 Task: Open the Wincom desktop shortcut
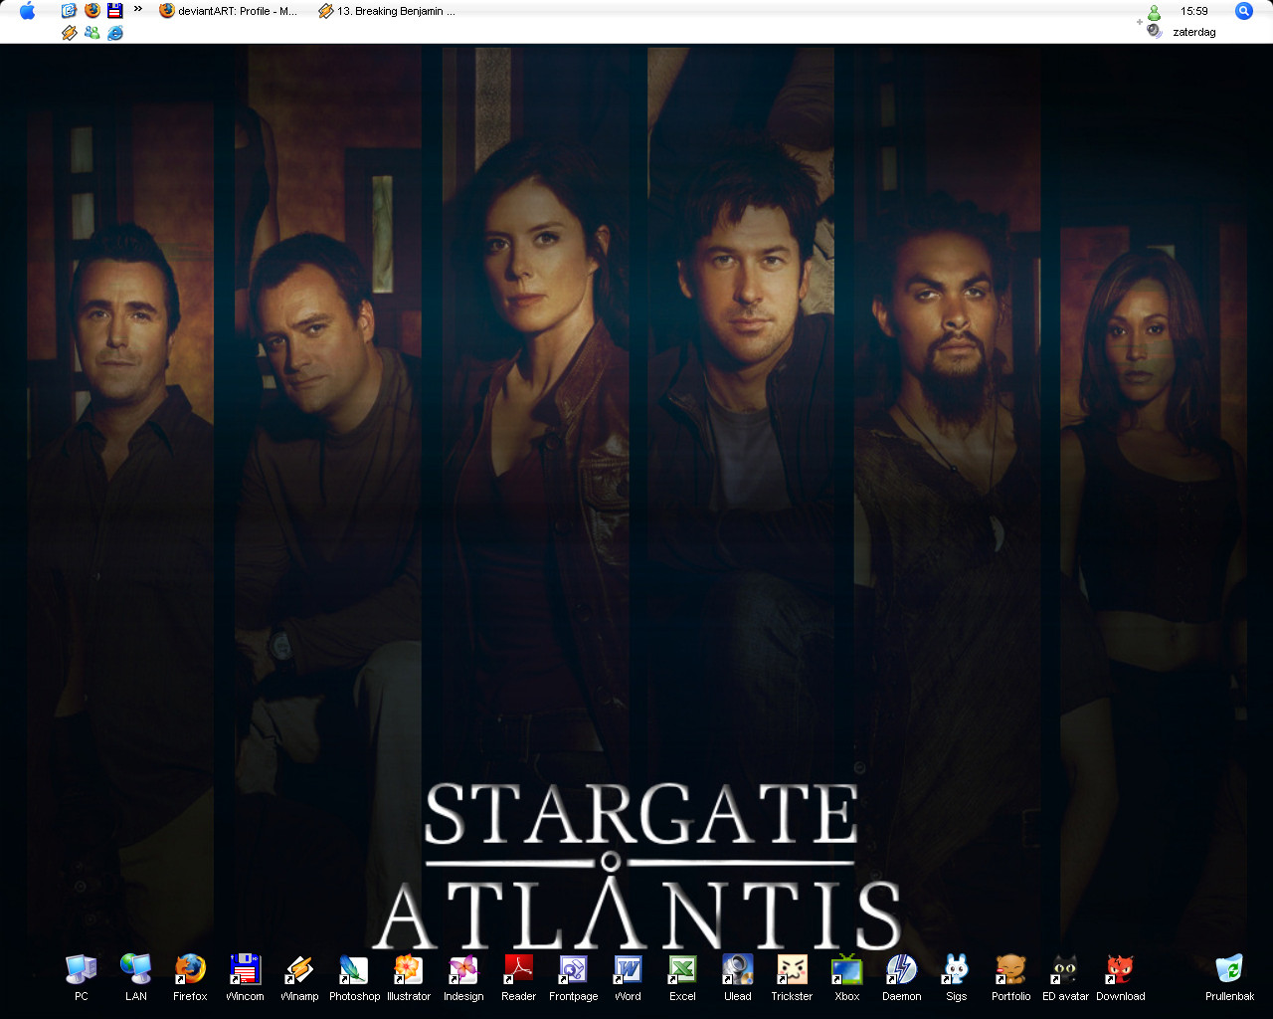pyautogui.click(x=245, y=970)
